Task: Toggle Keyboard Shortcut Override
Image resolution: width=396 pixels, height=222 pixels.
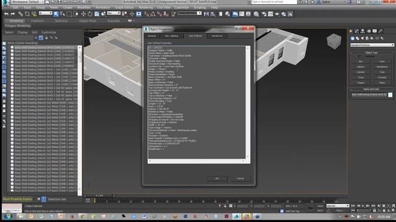Action: click(139, 14)
